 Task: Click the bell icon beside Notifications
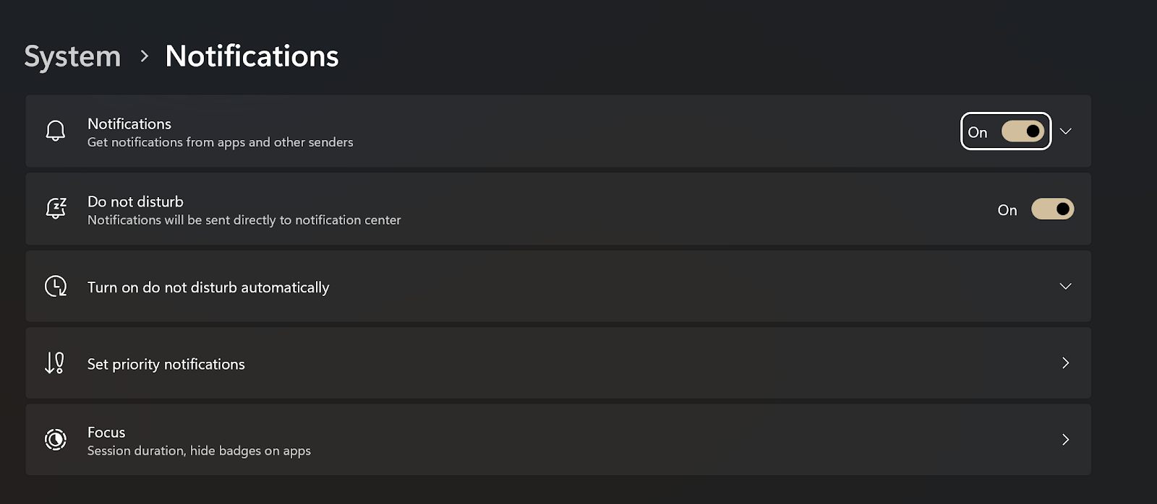pos(56,131)
